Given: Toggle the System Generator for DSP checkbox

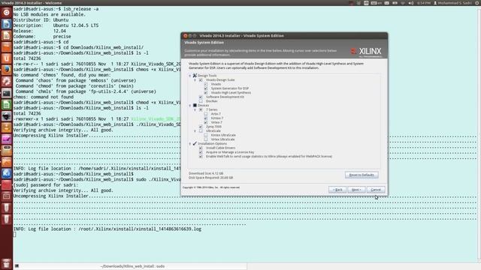Looking at the screenshot, I should pyautogui.click(x=205, y=88).
